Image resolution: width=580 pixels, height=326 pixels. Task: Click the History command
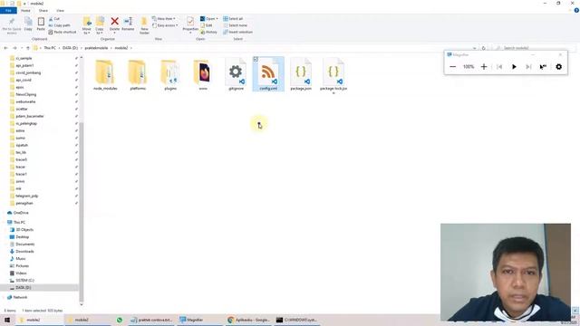pos(208,33)
